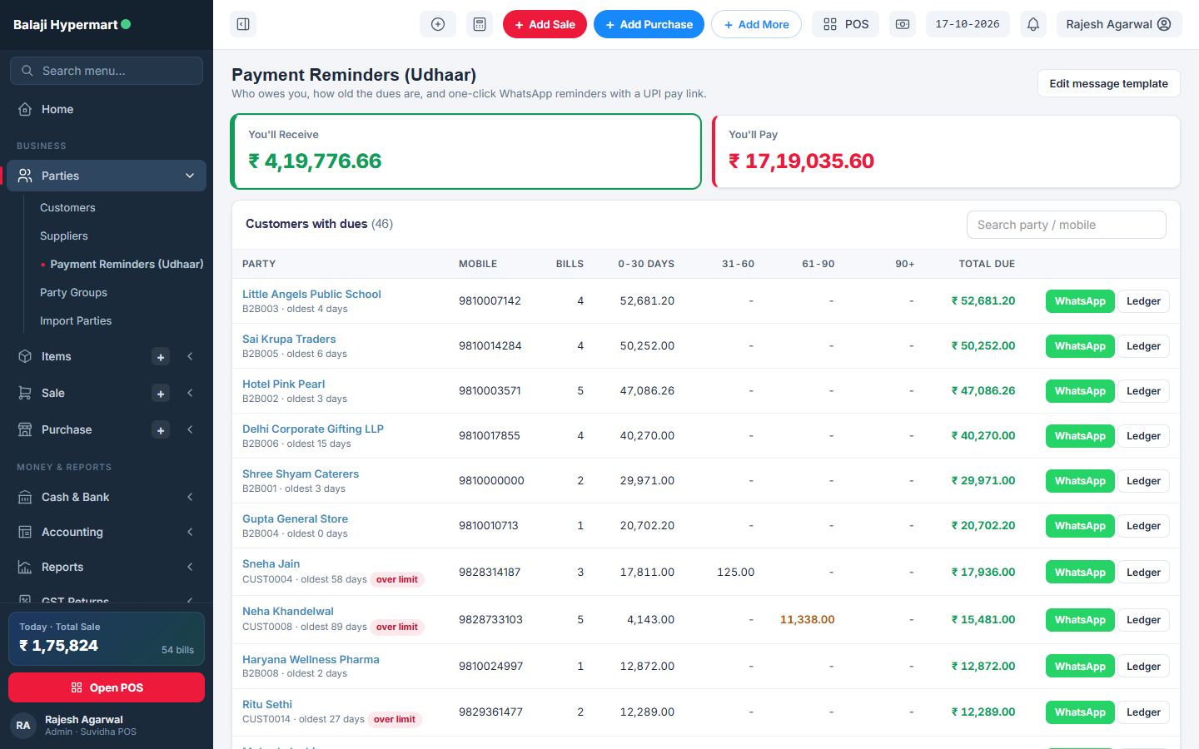Open the Suppliers submenu item
Screen dimensions: 1199x749
point(64,236)
